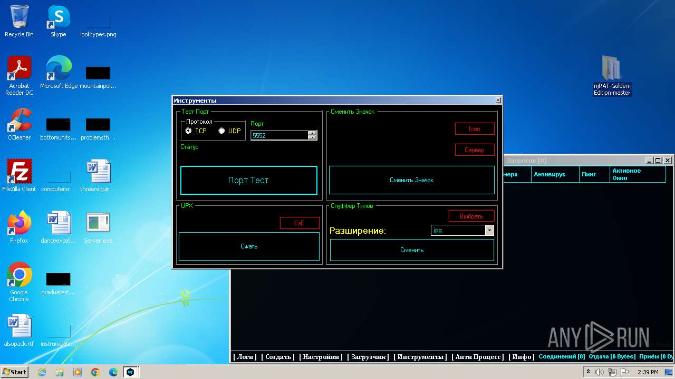Open the .jpg extension dropdown
Screen dimensions: 675x379
(489, 230)
